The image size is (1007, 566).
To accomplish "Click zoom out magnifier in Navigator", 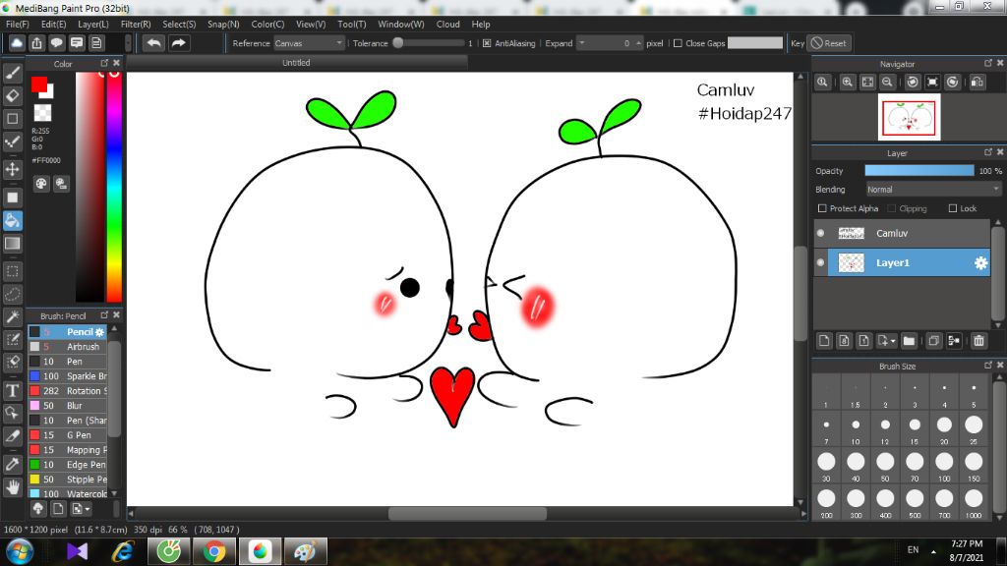I will (x=887, y=83).
